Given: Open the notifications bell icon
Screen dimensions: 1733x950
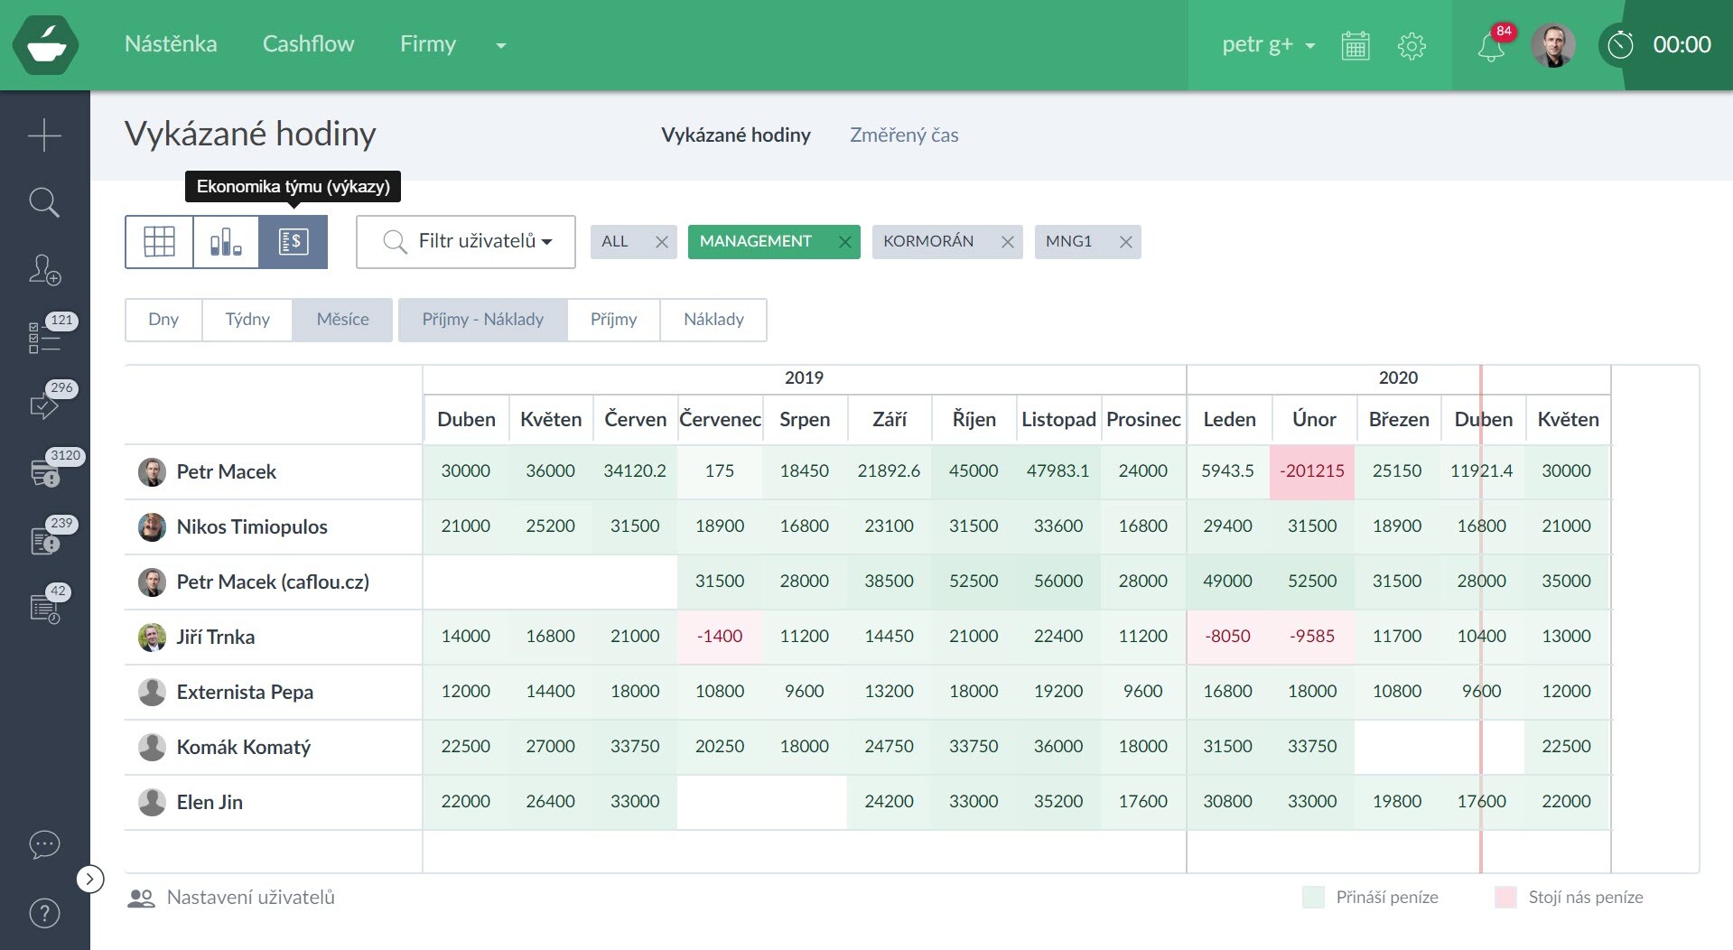Looking at the screenshot, I should pos(1490,46).
